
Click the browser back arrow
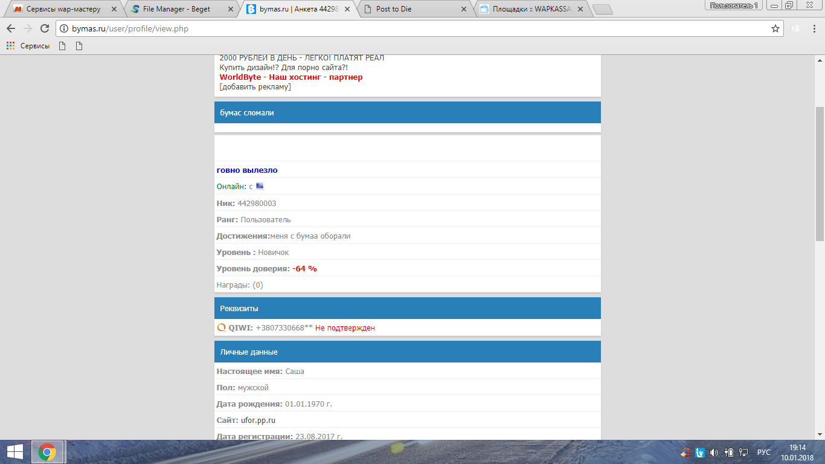[x=11, y=28]
